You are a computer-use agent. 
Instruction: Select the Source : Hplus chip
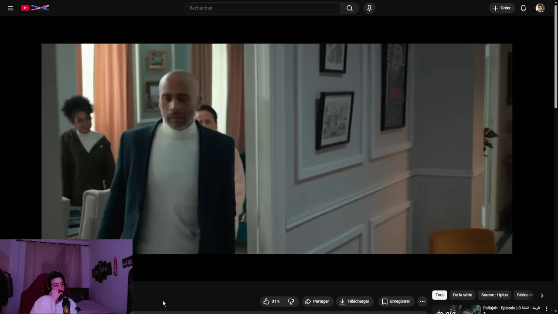[x=494, y=295]
